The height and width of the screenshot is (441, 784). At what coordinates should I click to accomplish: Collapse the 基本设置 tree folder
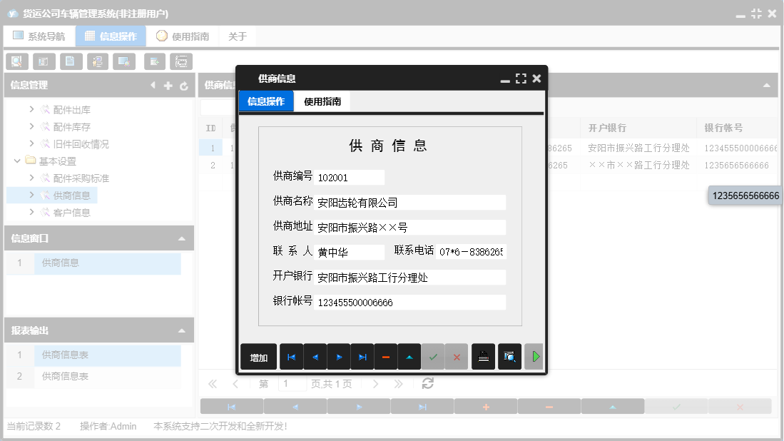[x=17, y=161]
